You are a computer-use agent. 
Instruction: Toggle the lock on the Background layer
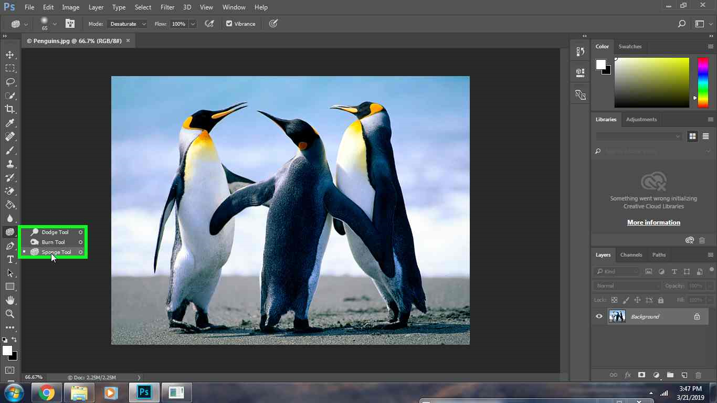click(x=697, y=316)
